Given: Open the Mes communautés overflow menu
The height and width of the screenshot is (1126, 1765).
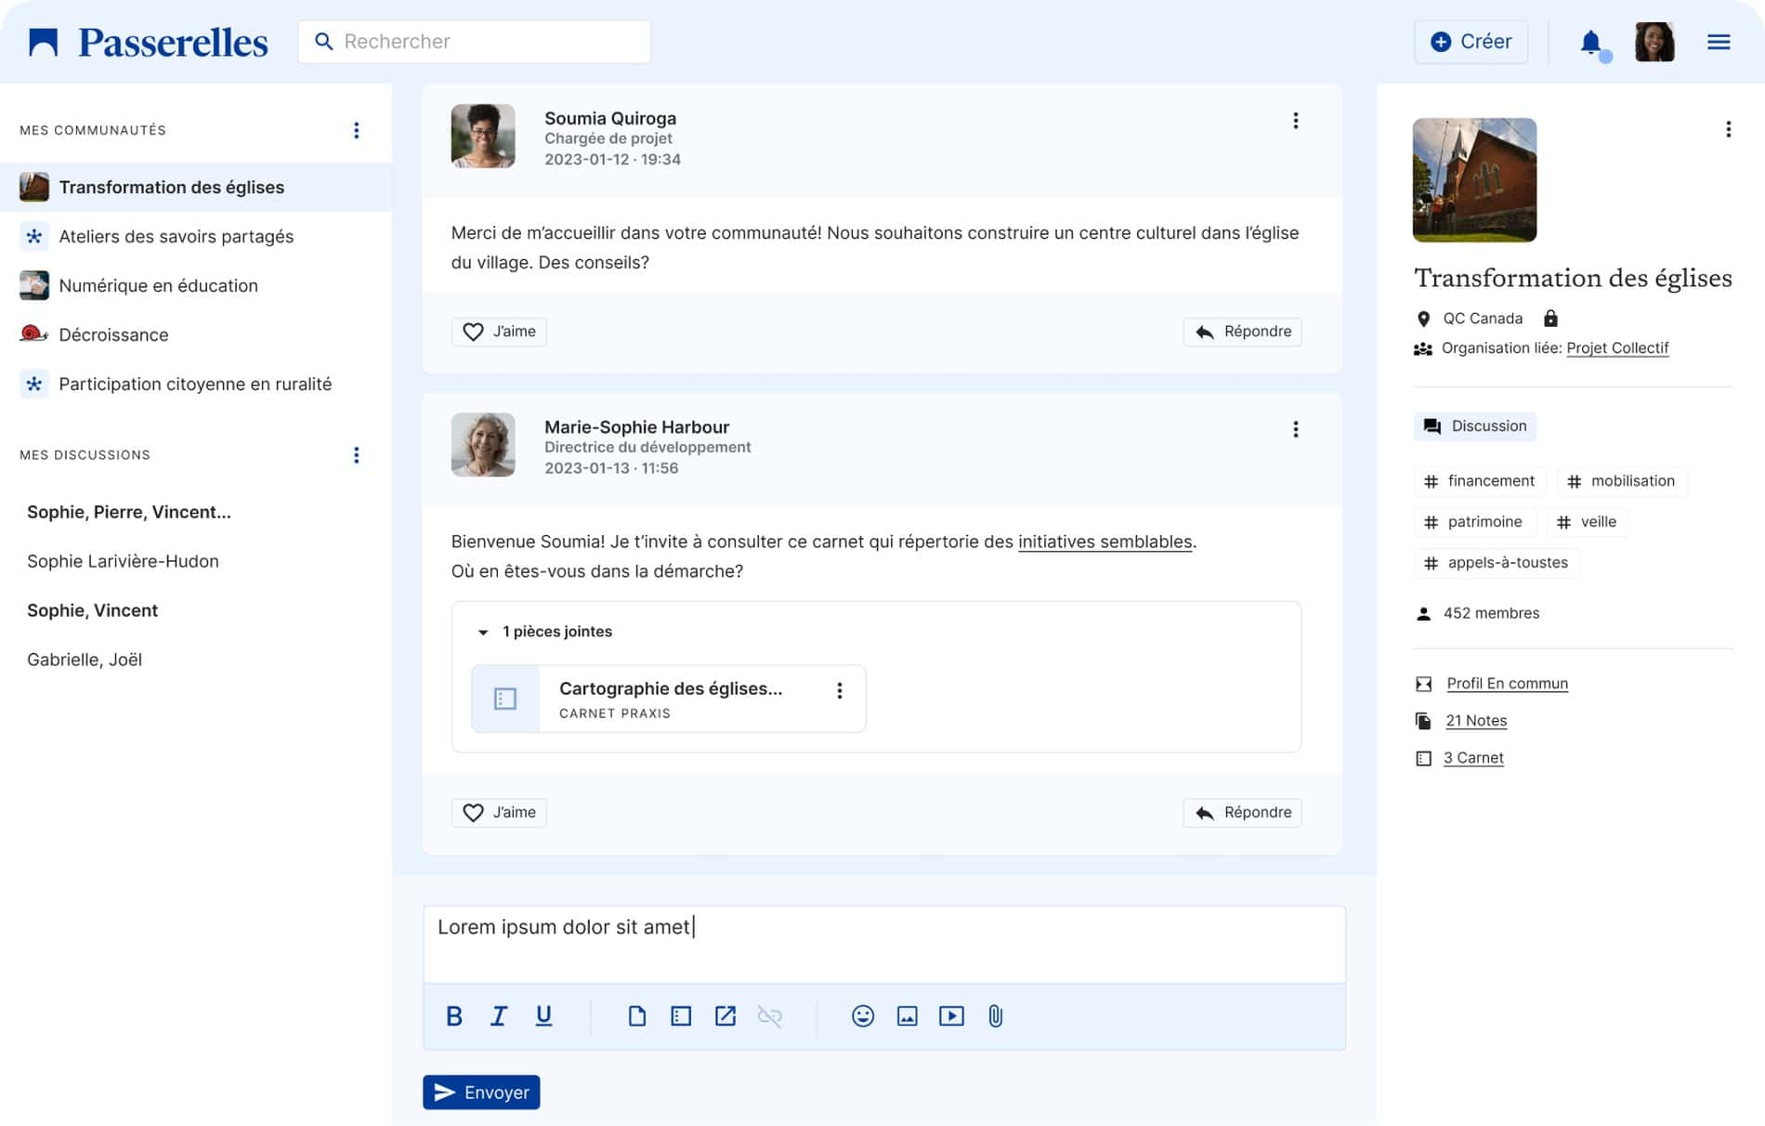Looking at the screenshot, I should (356, 130).
